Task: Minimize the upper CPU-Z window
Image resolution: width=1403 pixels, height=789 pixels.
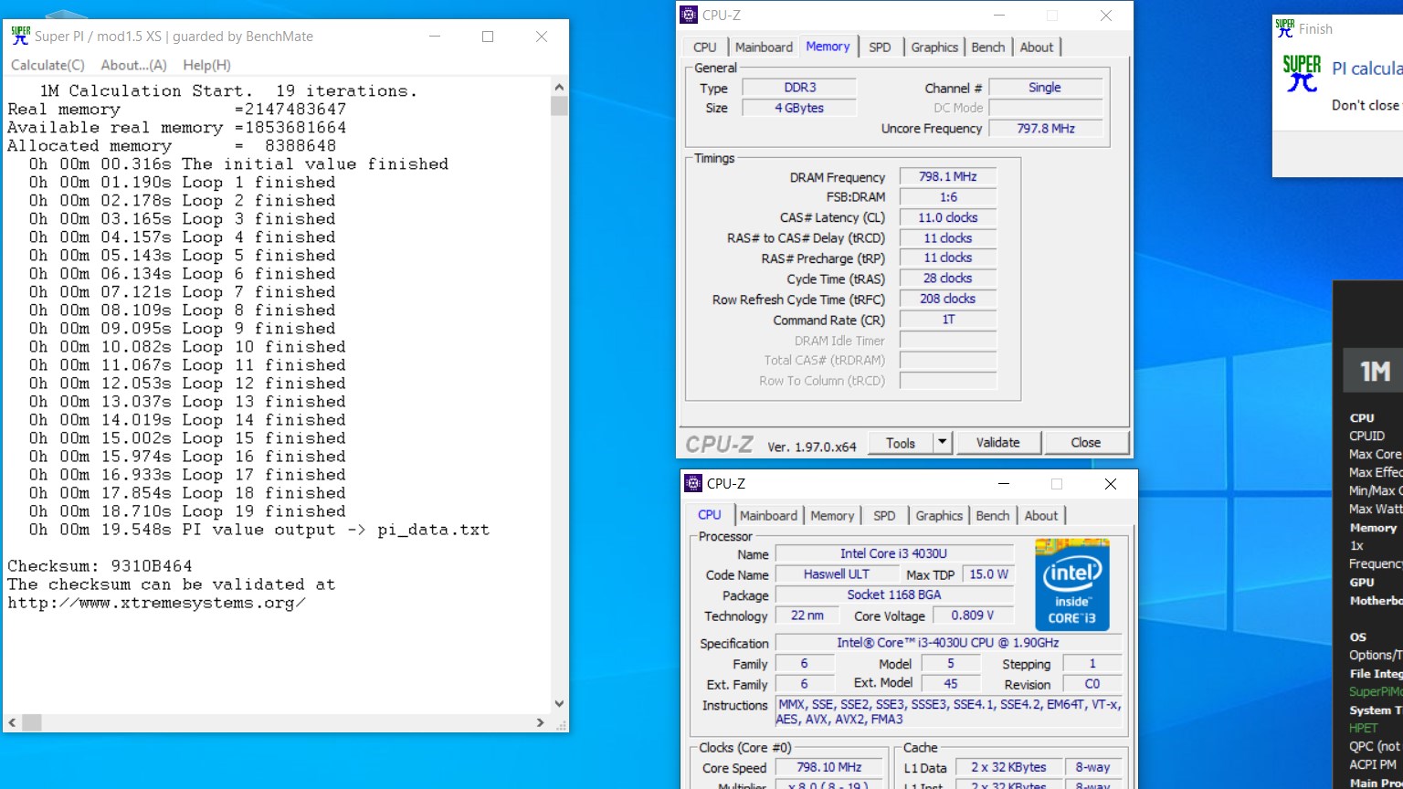Action: click(999, 16)
